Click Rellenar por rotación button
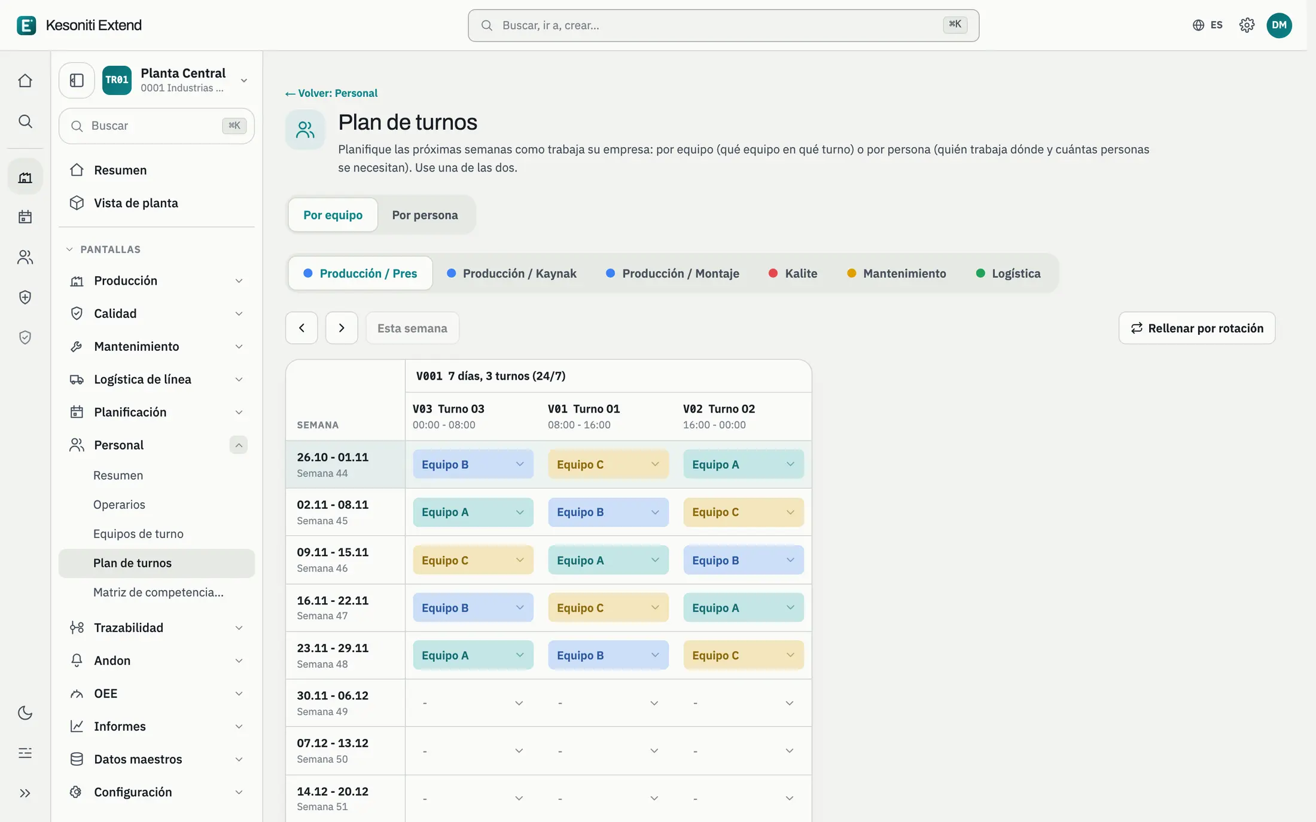Screen dimensions: 1316x822 point(1197,328)
